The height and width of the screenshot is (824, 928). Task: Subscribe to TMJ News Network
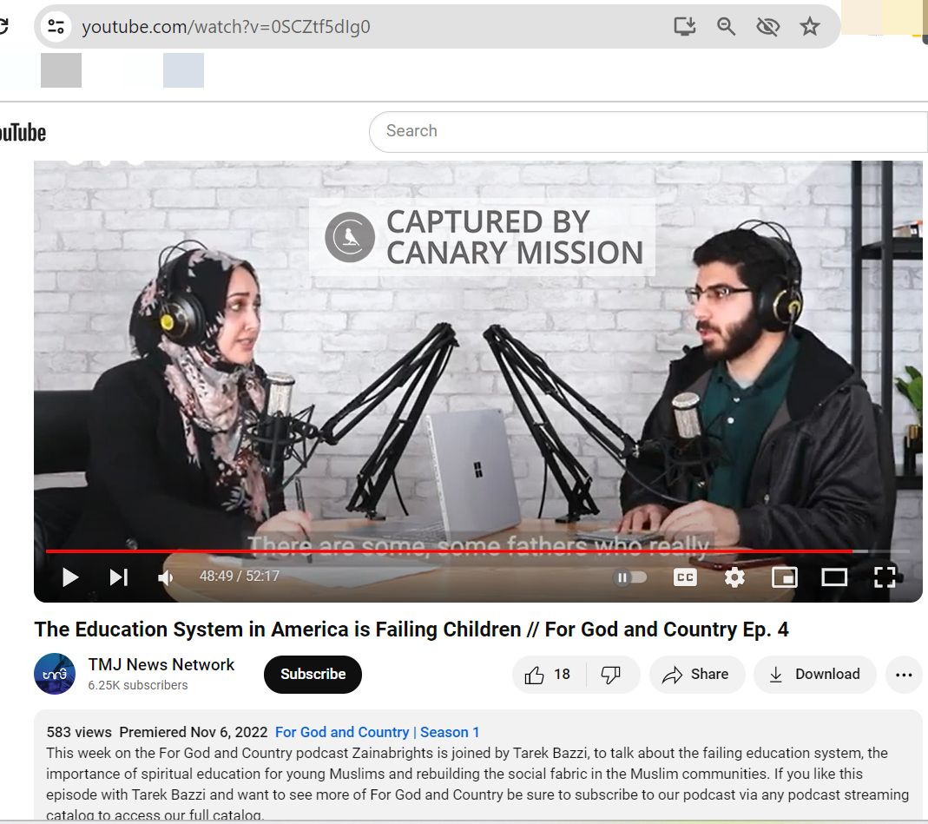pos(313,674)
